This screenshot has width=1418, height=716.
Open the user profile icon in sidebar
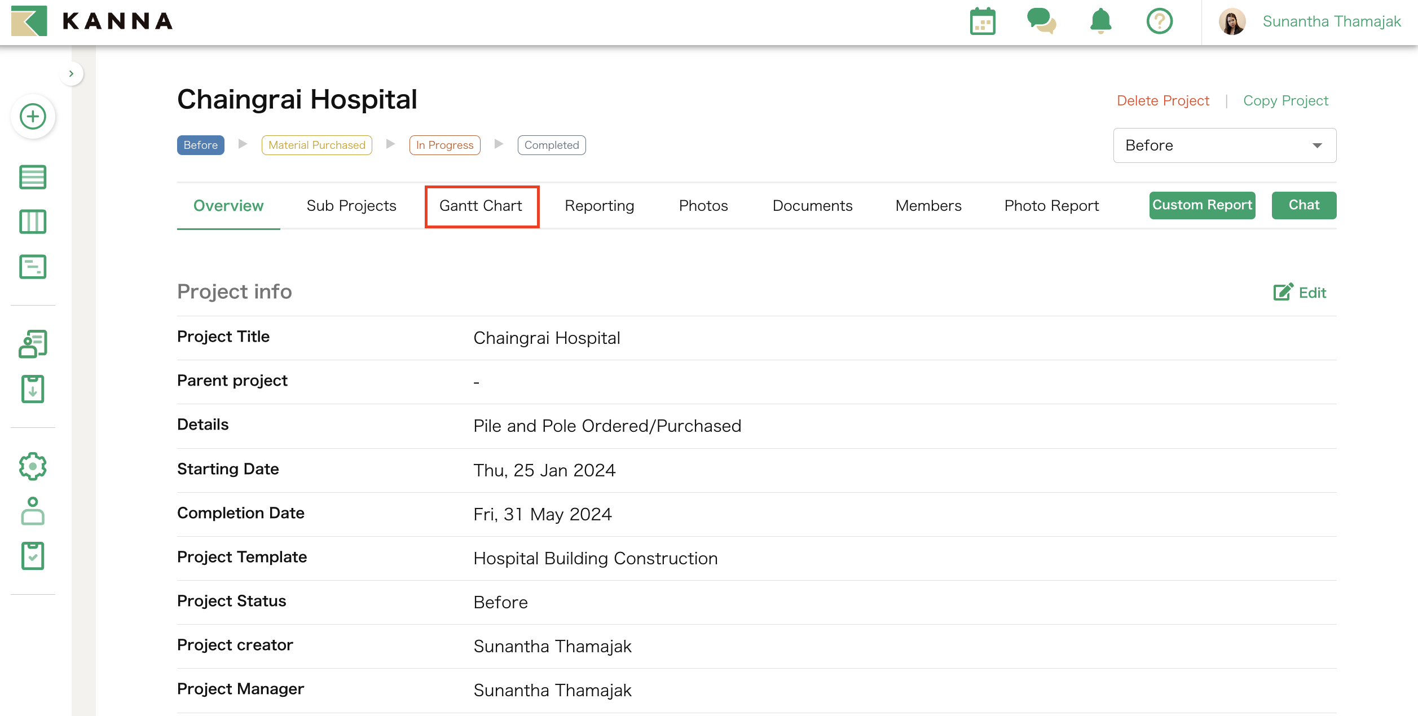[33, 511]
